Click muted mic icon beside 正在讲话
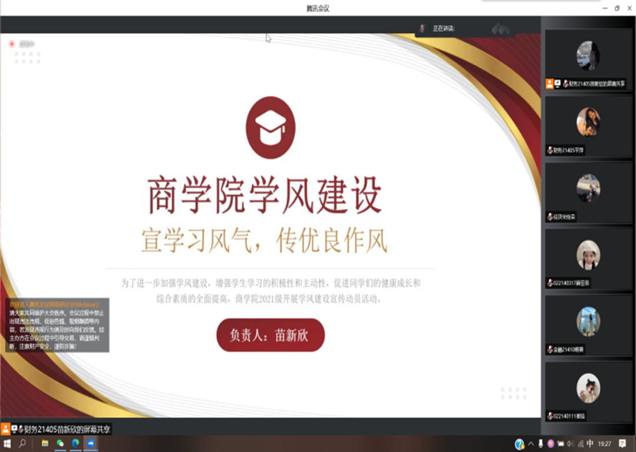 pyautogui.click(x=422, y=28)
